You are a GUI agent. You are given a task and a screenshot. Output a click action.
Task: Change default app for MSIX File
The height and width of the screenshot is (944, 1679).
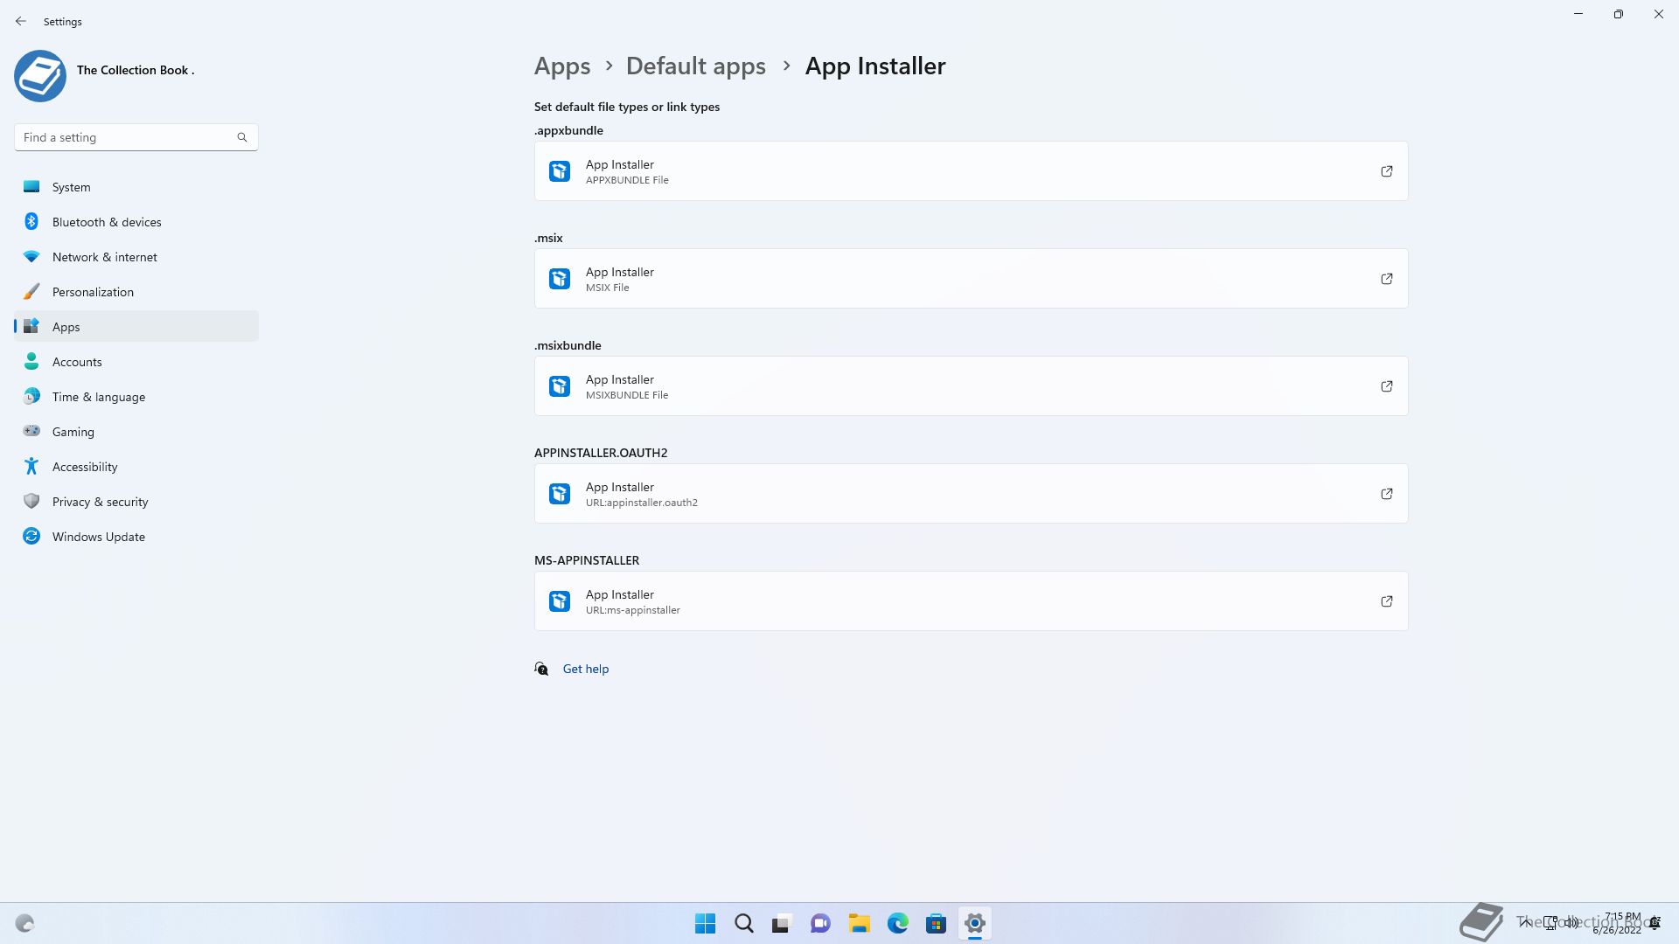pos(972,279)
